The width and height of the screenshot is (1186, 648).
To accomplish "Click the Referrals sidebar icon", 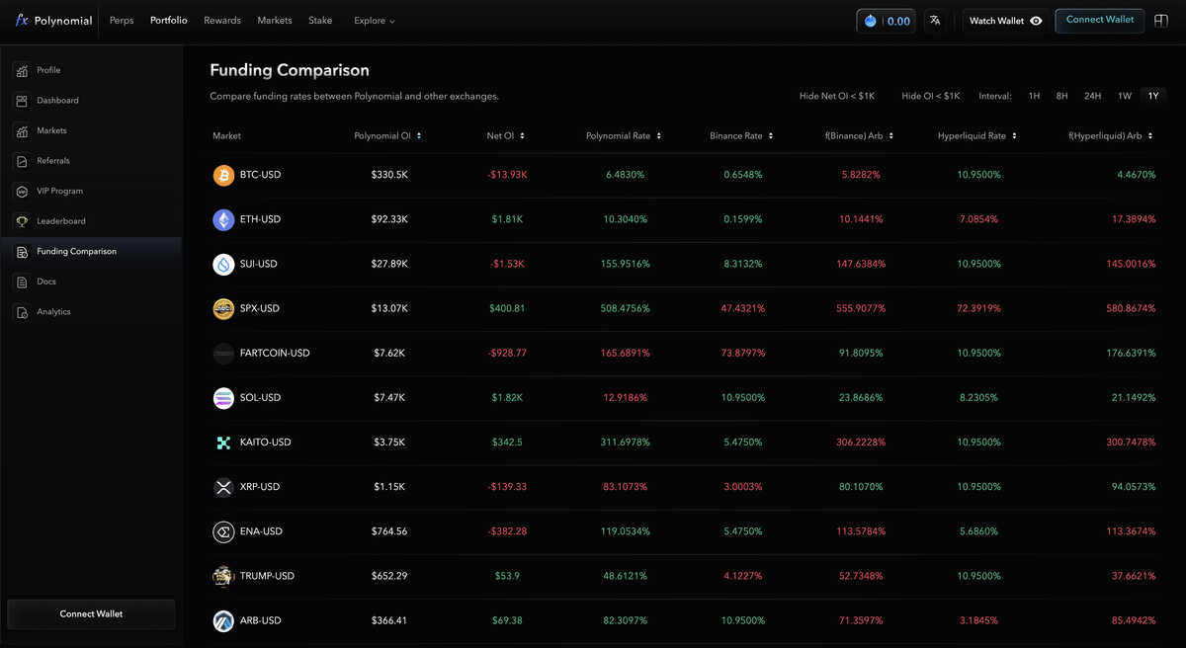I will 22,161.
